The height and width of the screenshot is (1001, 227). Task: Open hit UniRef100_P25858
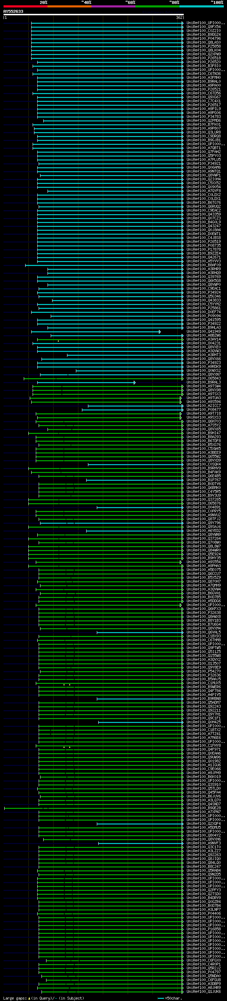pos(204,46)
